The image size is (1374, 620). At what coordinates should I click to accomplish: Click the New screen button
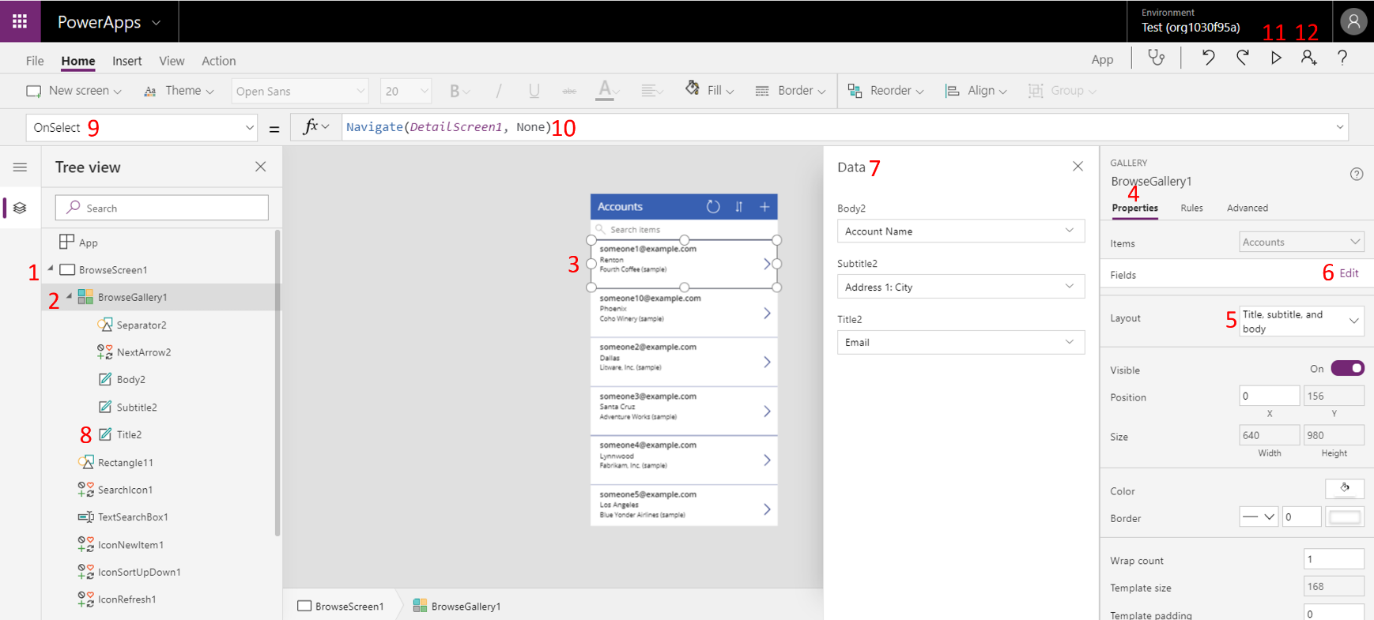click(x=74, y=91)
